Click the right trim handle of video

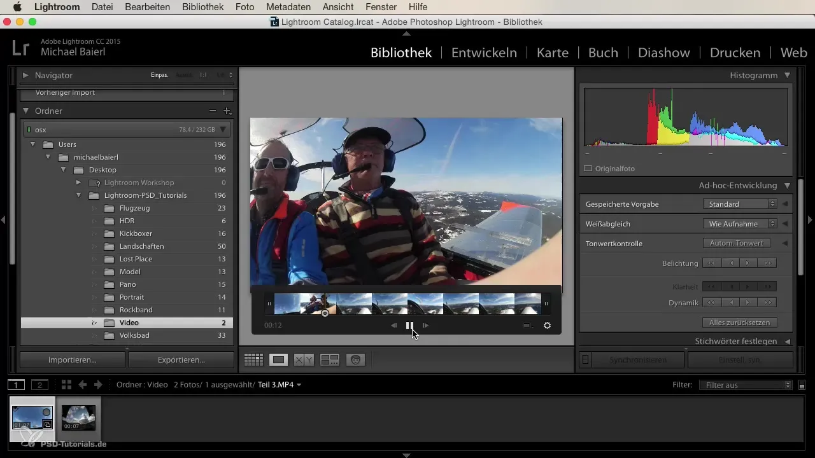point(546,304)
